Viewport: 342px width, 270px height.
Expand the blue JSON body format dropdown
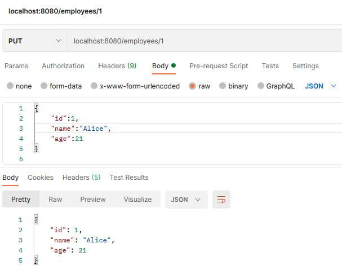coord(321,86)
